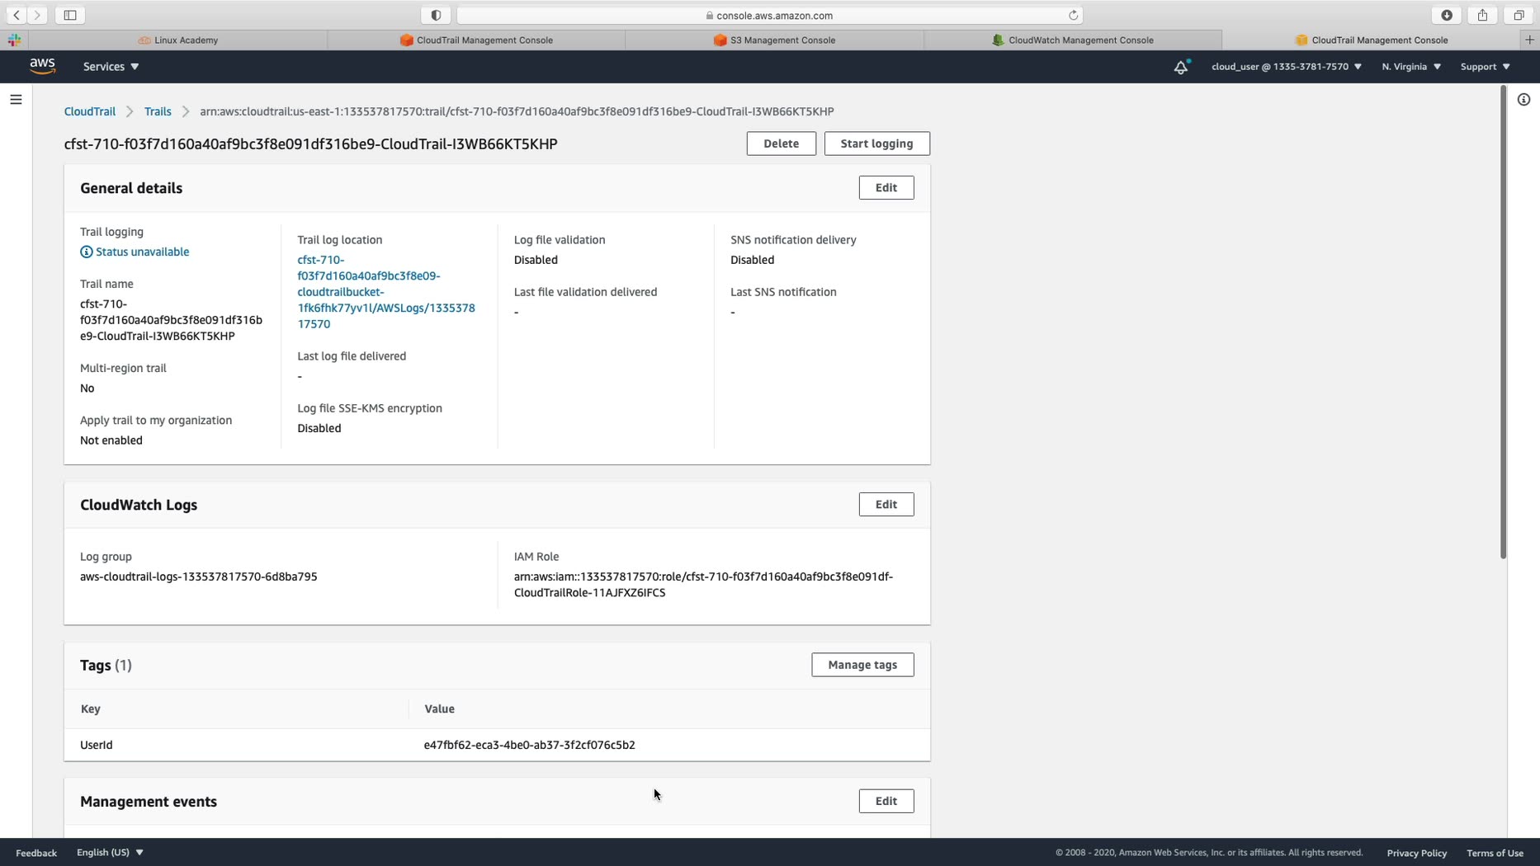The height and width of the screenshot is (866, 1540).
Task: Switch to the S3 Management Console tab
Action: [x=774, y=40]
